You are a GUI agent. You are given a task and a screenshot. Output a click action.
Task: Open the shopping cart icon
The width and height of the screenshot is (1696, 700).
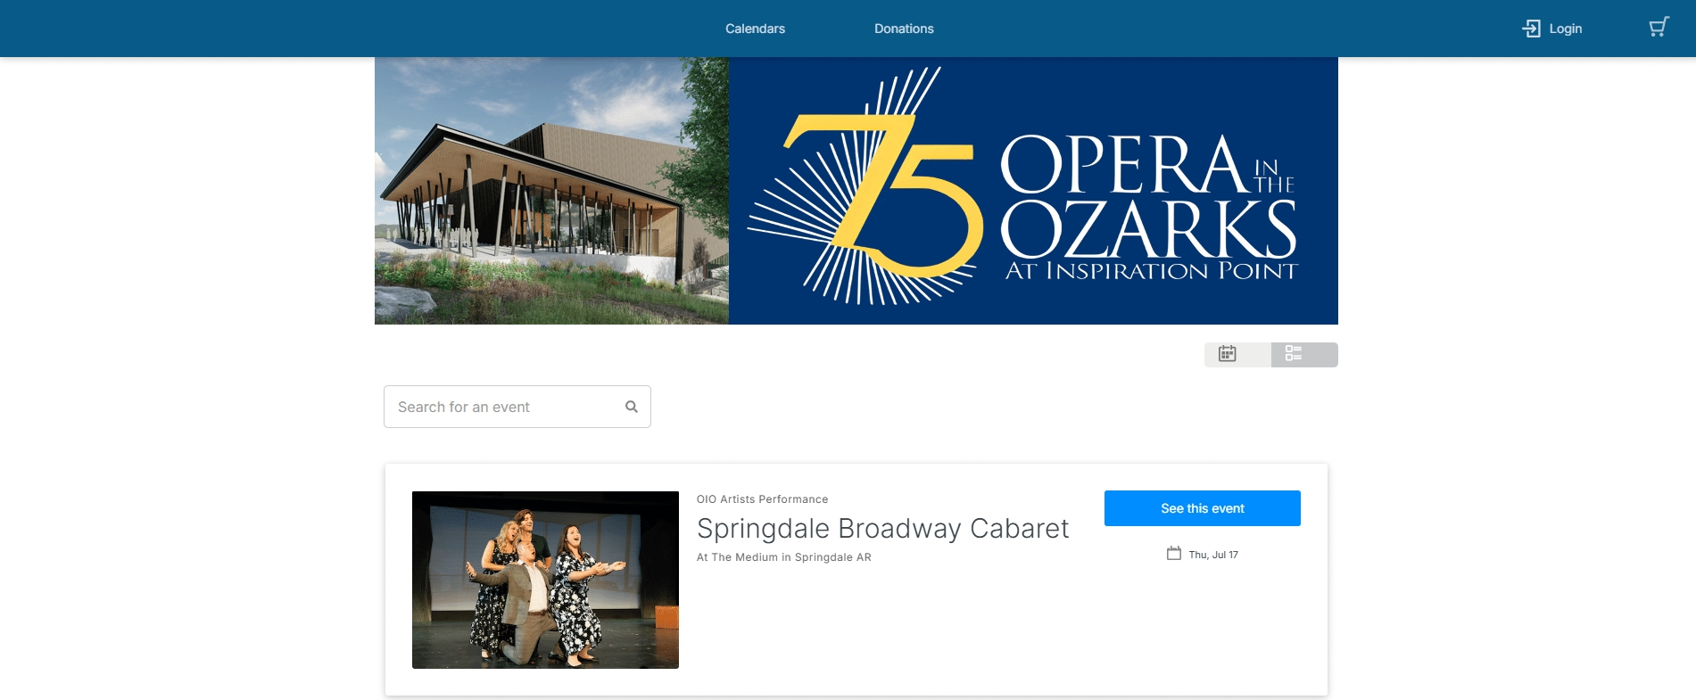[1659, 28]
